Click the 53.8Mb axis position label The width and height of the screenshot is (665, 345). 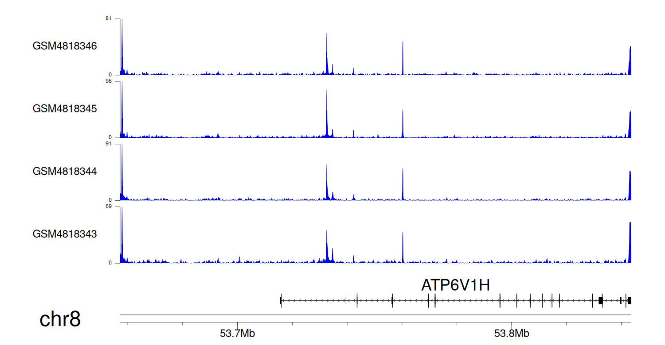[x=511, y=333]
